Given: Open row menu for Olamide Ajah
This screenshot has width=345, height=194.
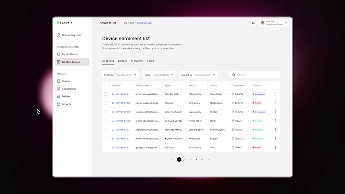Looking at the screenshot, I should click(x=275, y=94).
